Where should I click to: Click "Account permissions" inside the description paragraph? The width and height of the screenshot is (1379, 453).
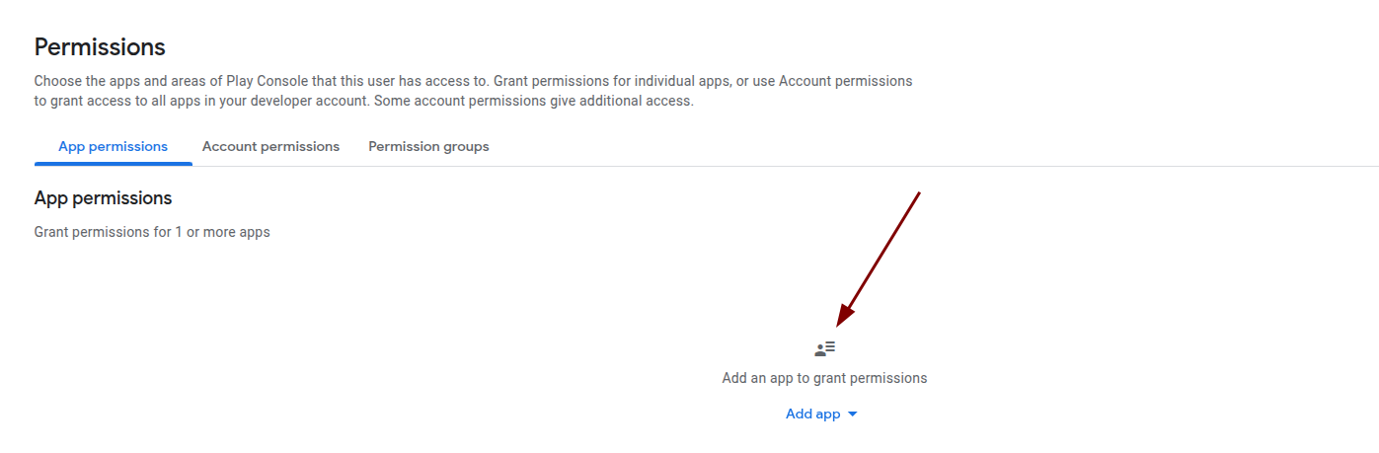pyautogui.click(x=845, y=80)
